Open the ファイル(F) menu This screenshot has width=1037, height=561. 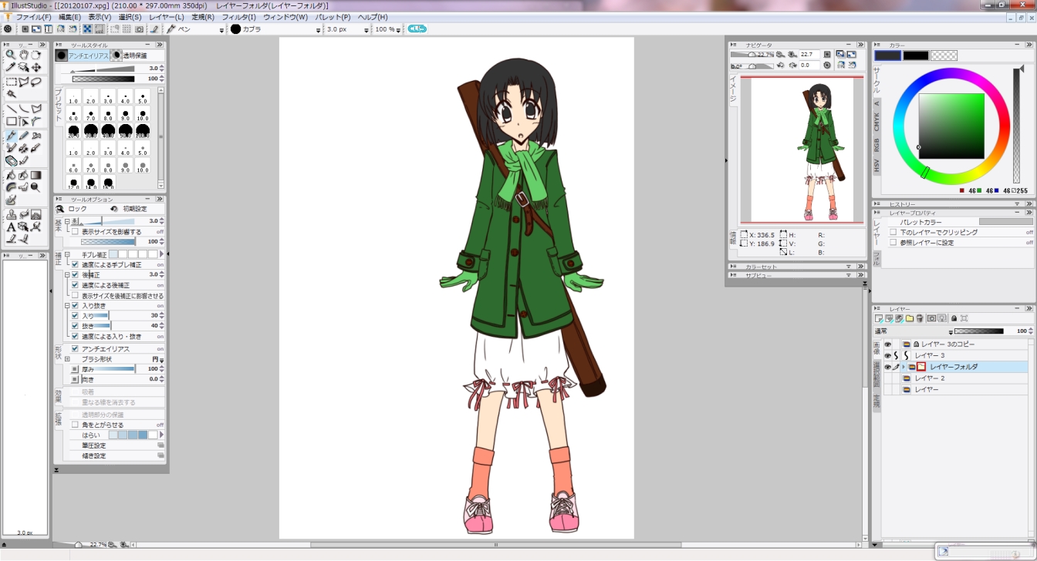[34, 17]
